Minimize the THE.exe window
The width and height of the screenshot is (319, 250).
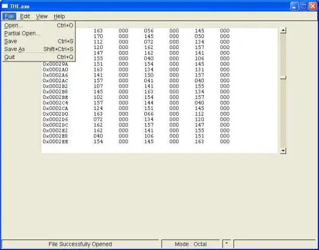pyautogui.click(x=294, y=6)
